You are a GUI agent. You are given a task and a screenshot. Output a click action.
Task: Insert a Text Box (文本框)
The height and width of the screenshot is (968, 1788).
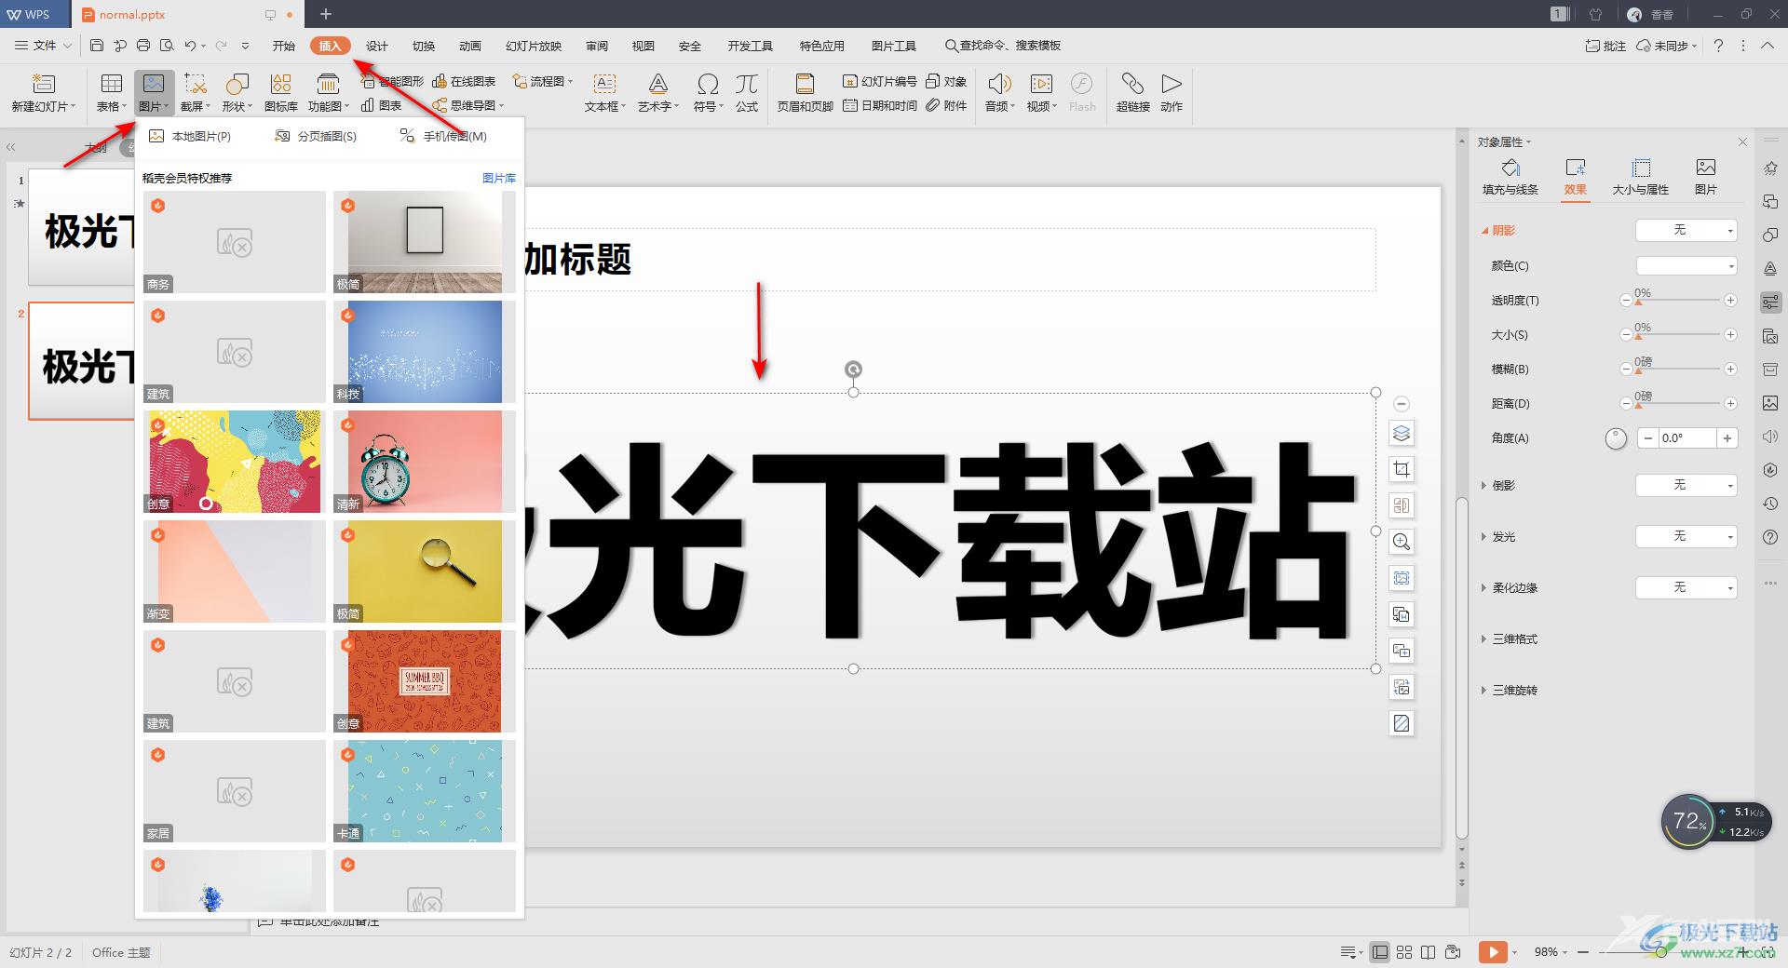[x=604, y=93]
